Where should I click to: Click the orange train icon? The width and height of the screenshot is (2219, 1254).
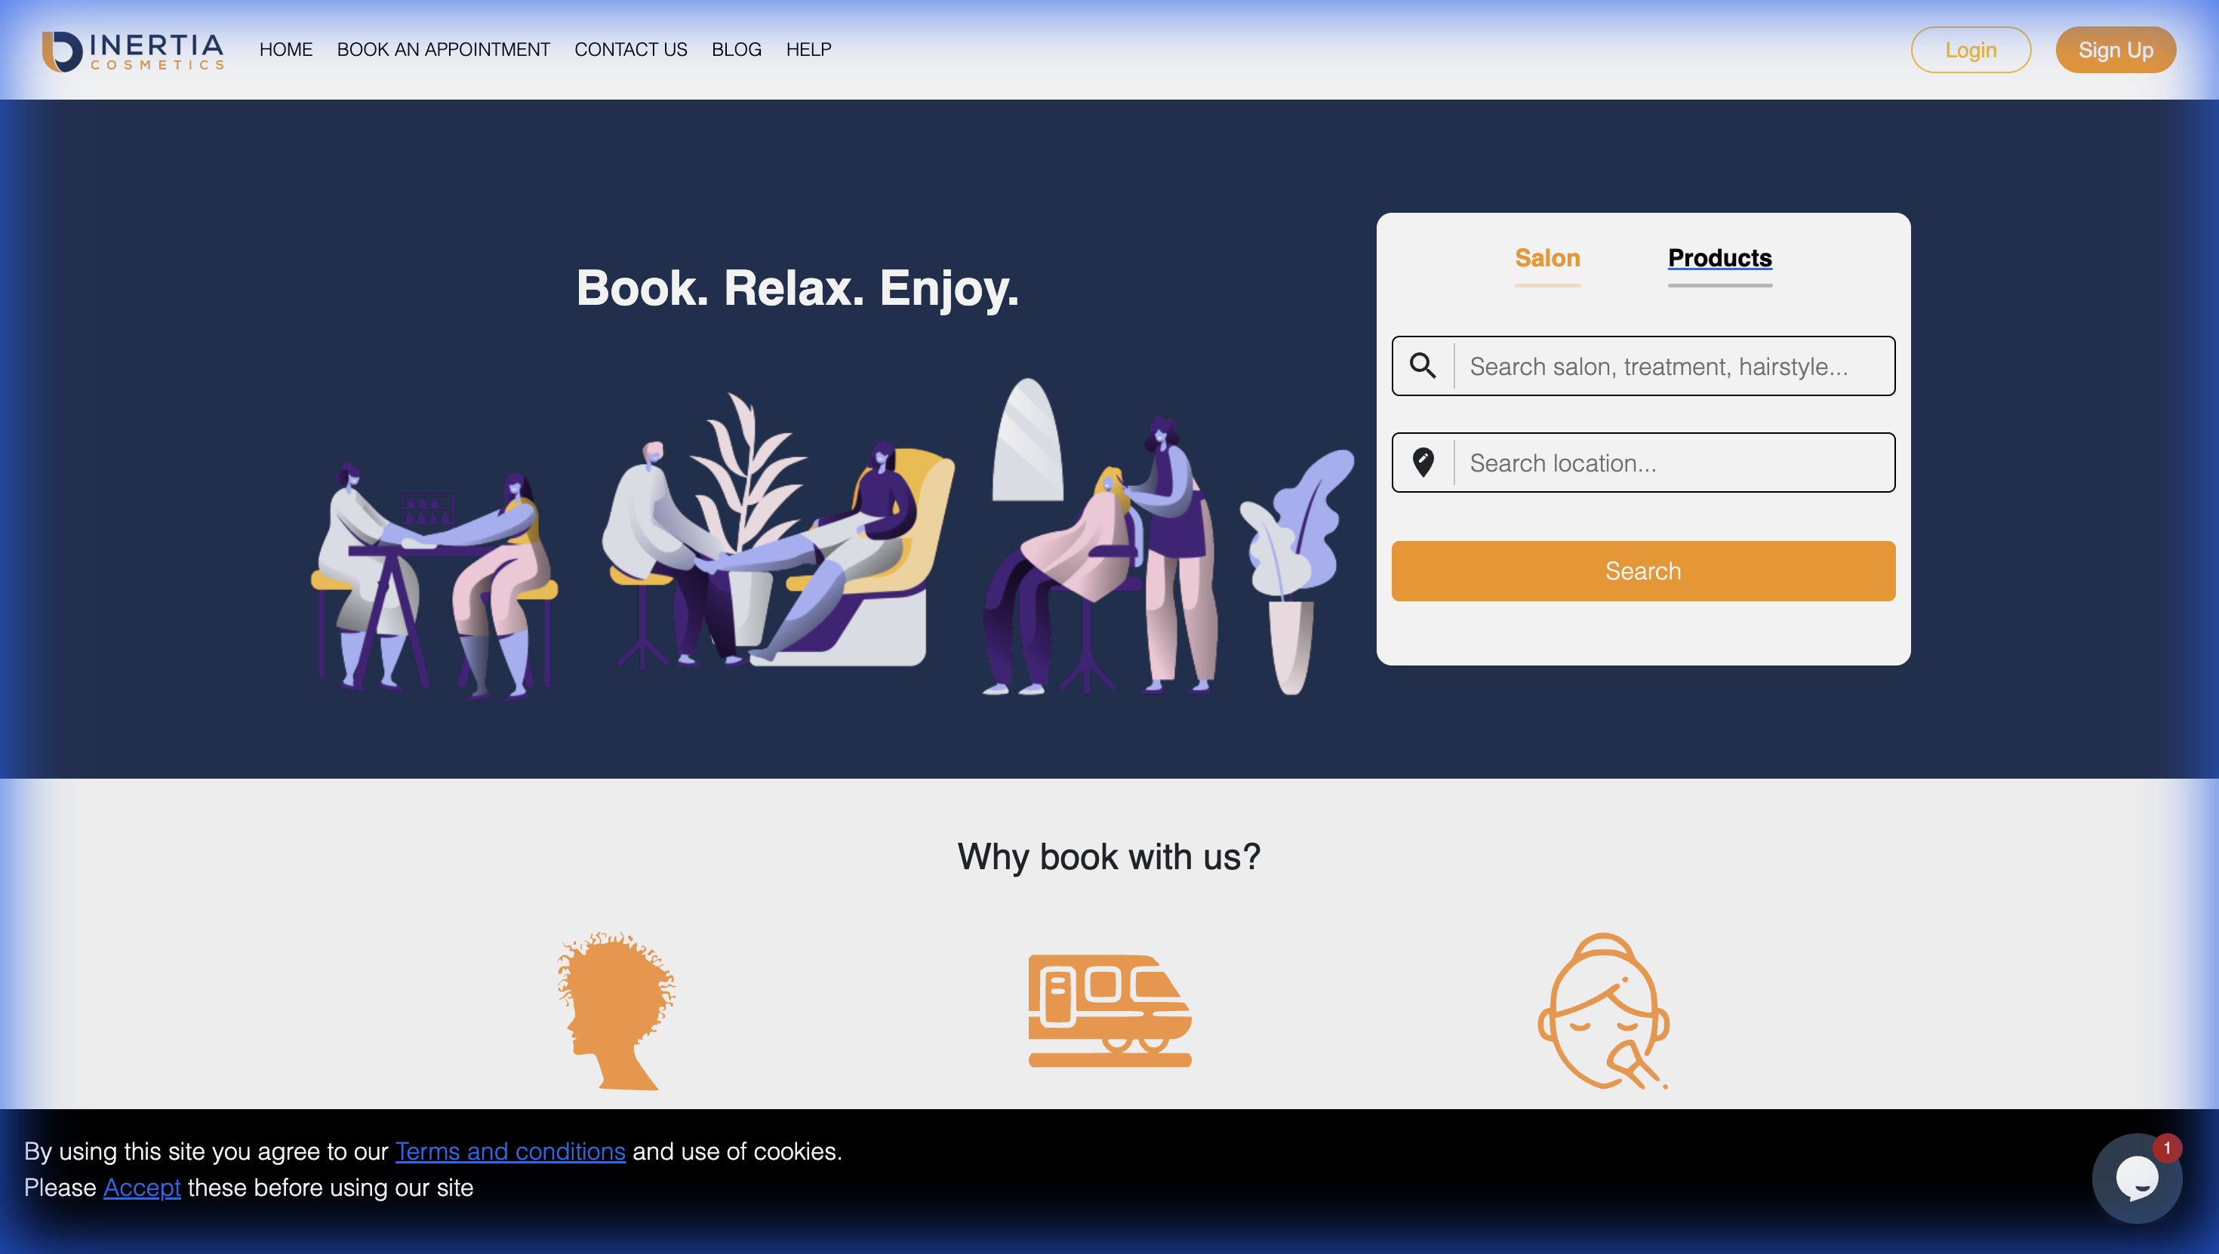1109,1010
